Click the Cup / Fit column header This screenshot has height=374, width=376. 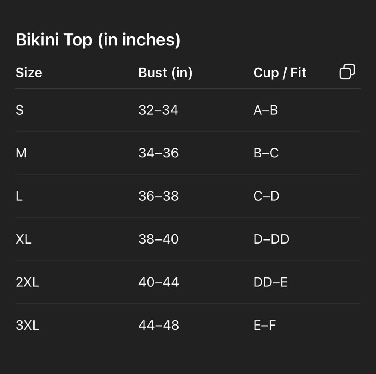[x=280, y=73]
